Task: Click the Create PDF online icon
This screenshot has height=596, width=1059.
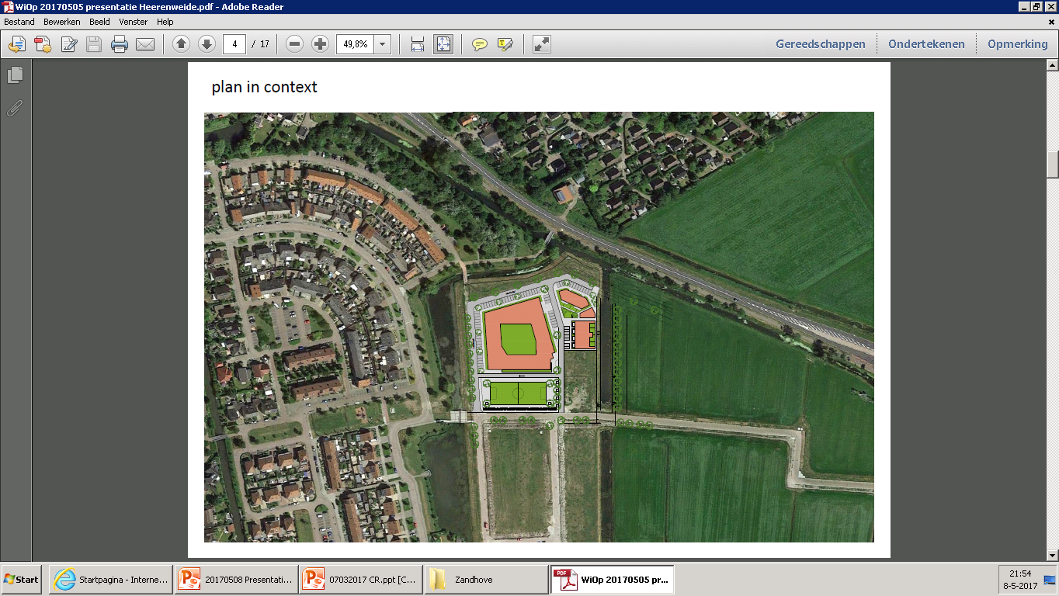Action: [43, 44]
